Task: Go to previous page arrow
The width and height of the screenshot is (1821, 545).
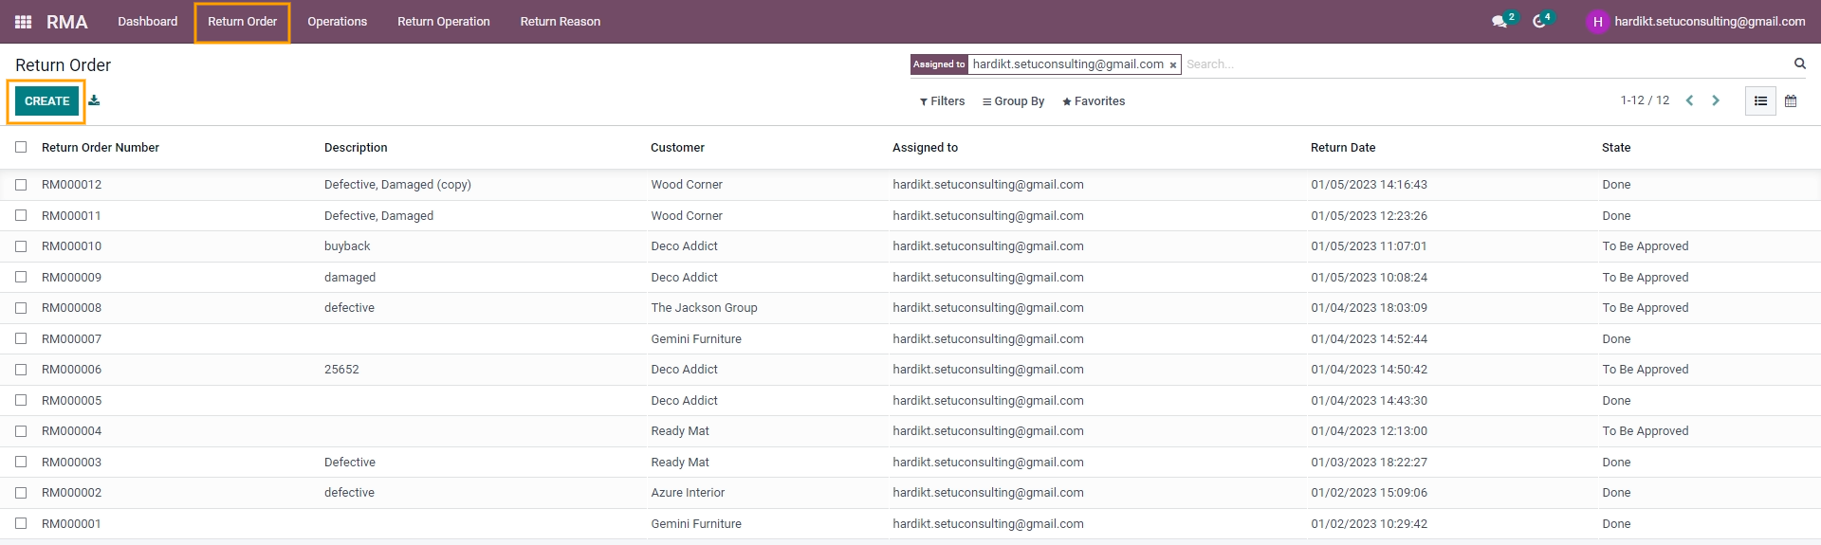Action: coord(1689,100)
